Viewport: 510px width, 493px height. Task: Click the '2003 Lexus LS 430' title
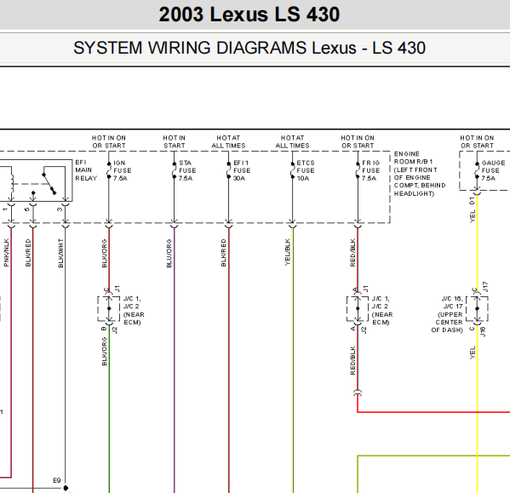click(x=249, y=14)
